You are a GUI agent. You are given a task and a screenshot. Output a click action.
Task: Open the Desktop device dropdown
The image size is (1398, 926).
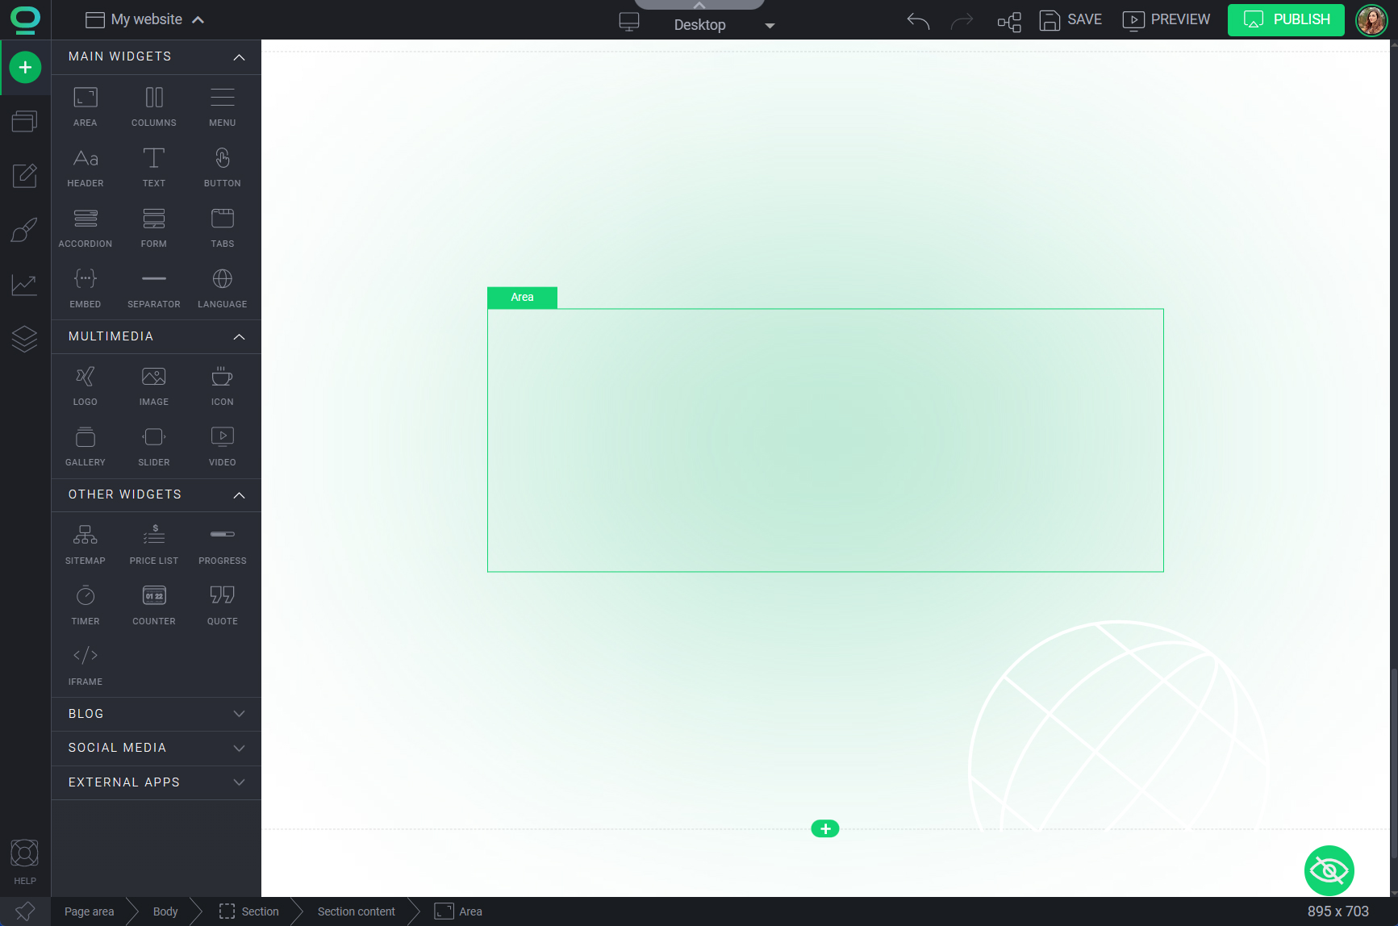pos(724,25)
